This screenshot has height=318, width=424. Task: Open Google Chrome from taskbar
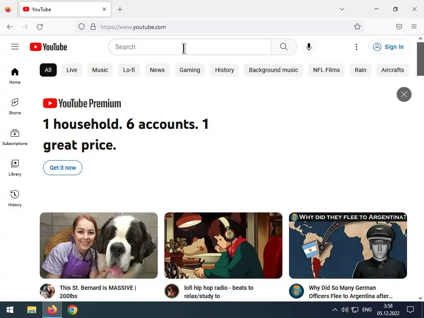tap(72, 310)
